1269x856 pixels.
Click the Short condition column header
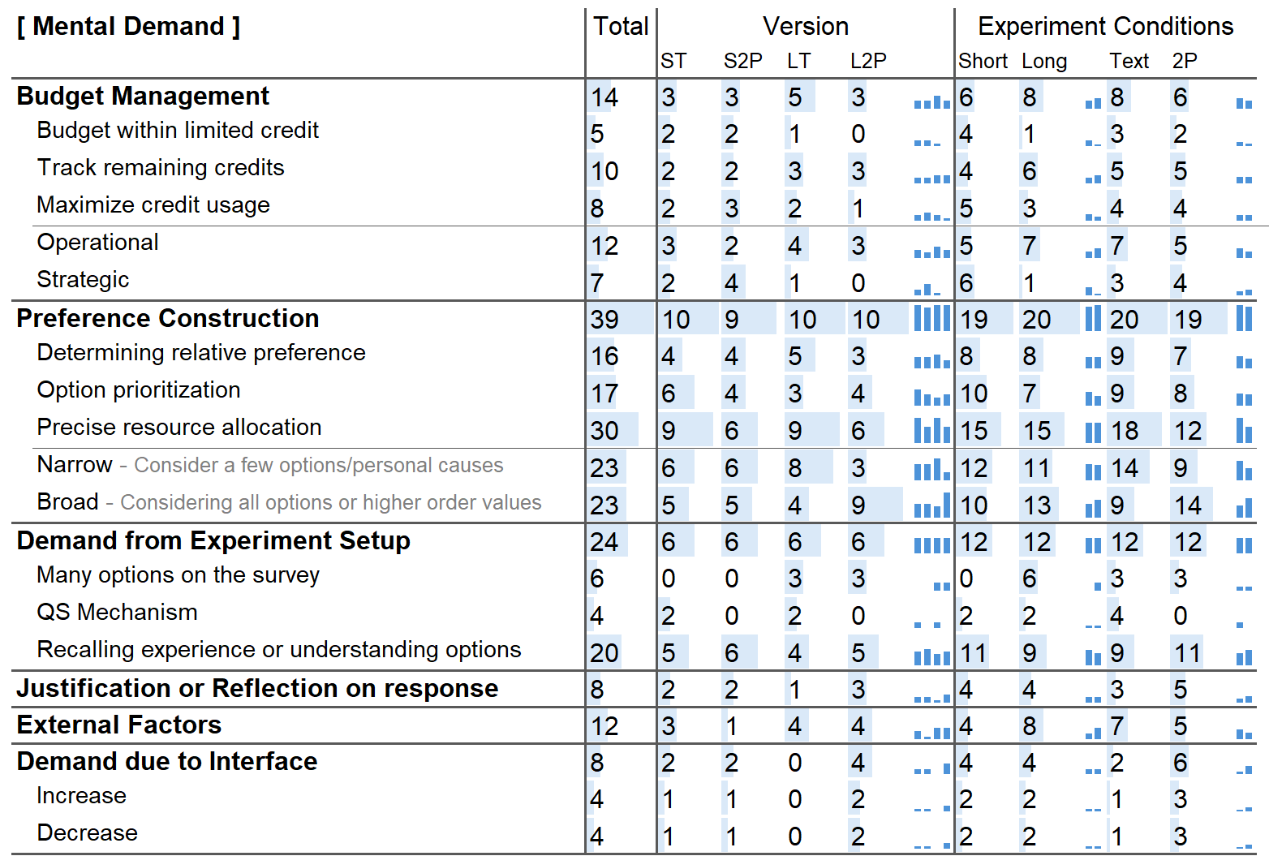tap(983, 61)
